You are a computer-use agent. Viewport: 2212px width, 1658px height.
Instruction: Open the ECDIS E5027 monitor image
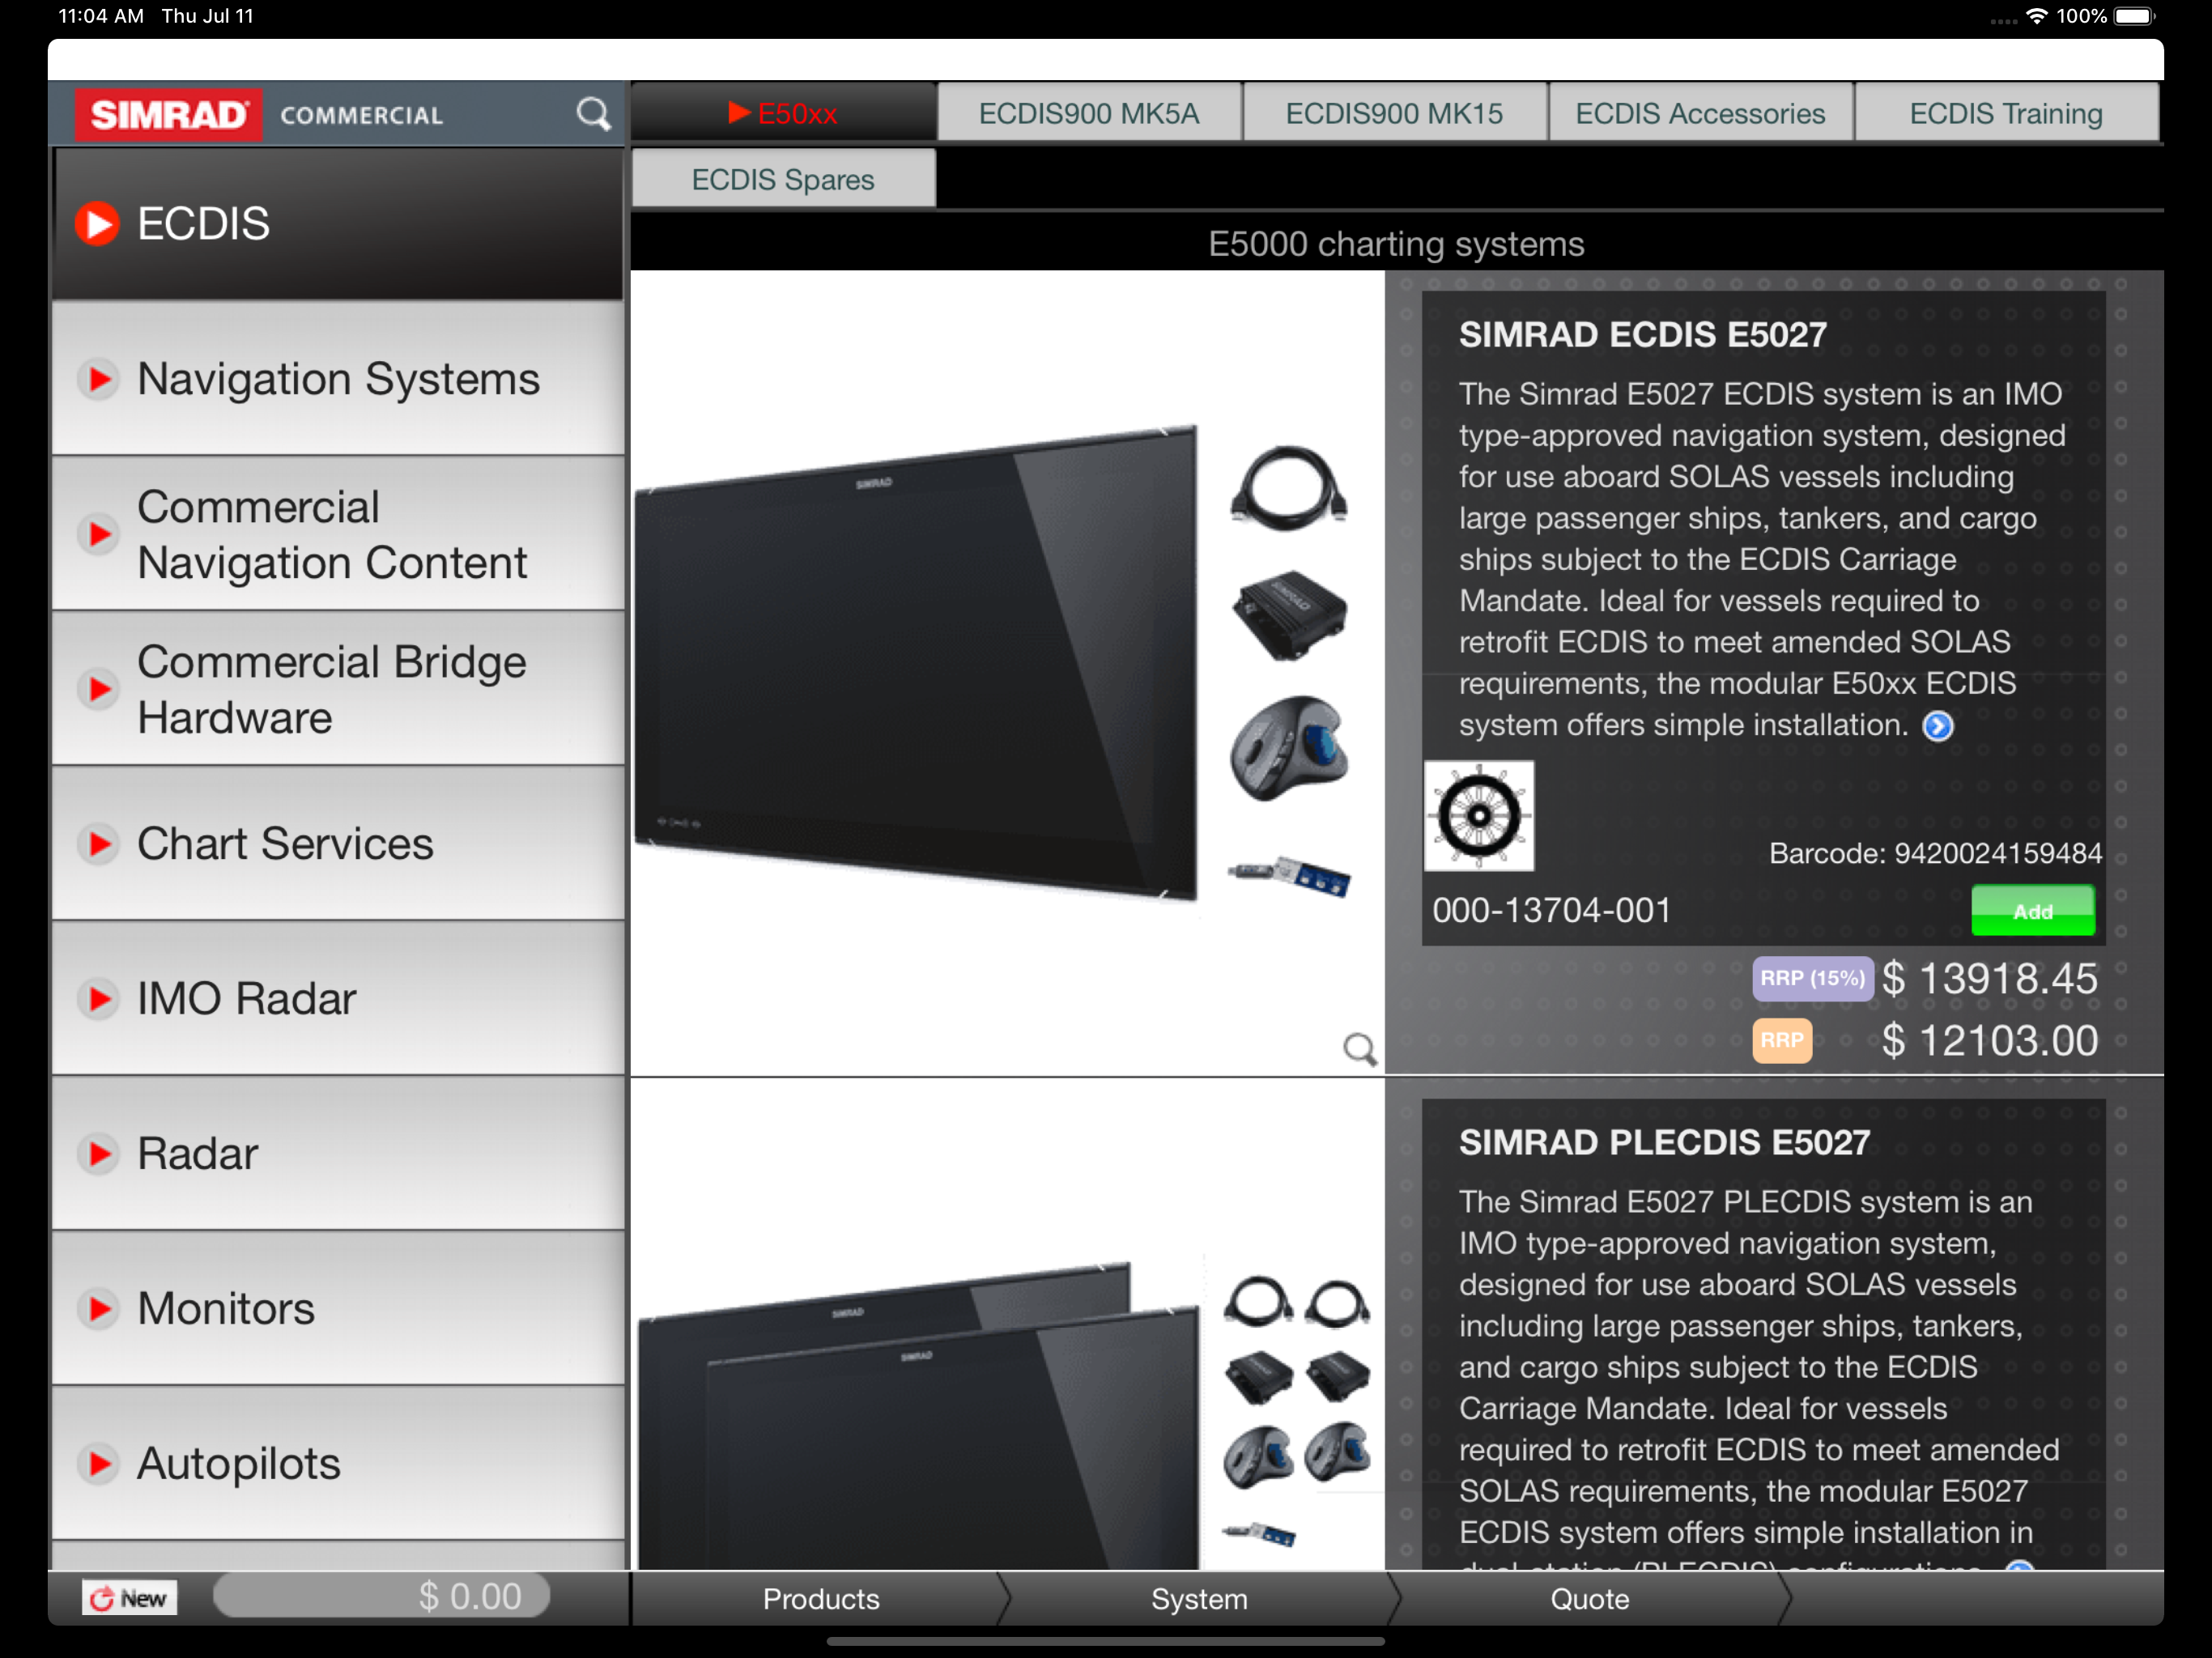point(916,664)
